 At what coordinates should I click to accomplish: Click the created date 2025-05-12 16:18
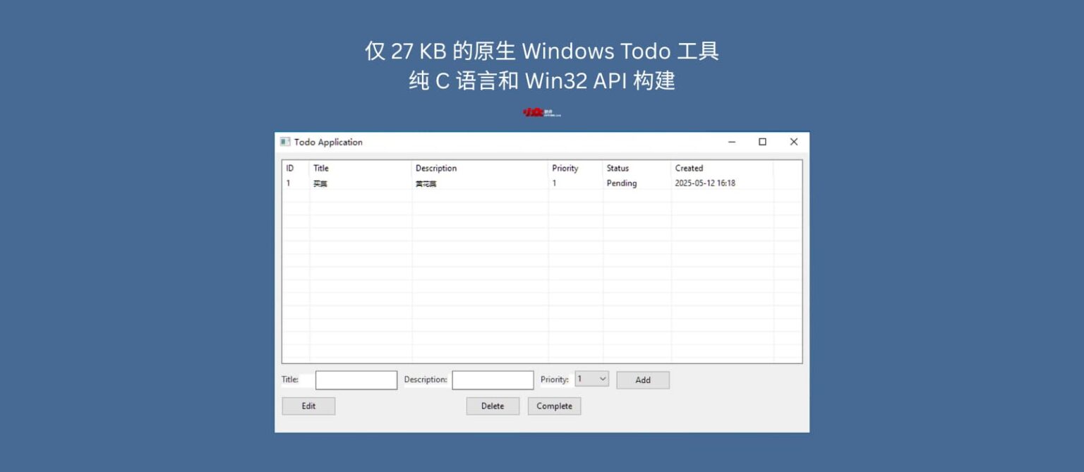pos(704,183)
